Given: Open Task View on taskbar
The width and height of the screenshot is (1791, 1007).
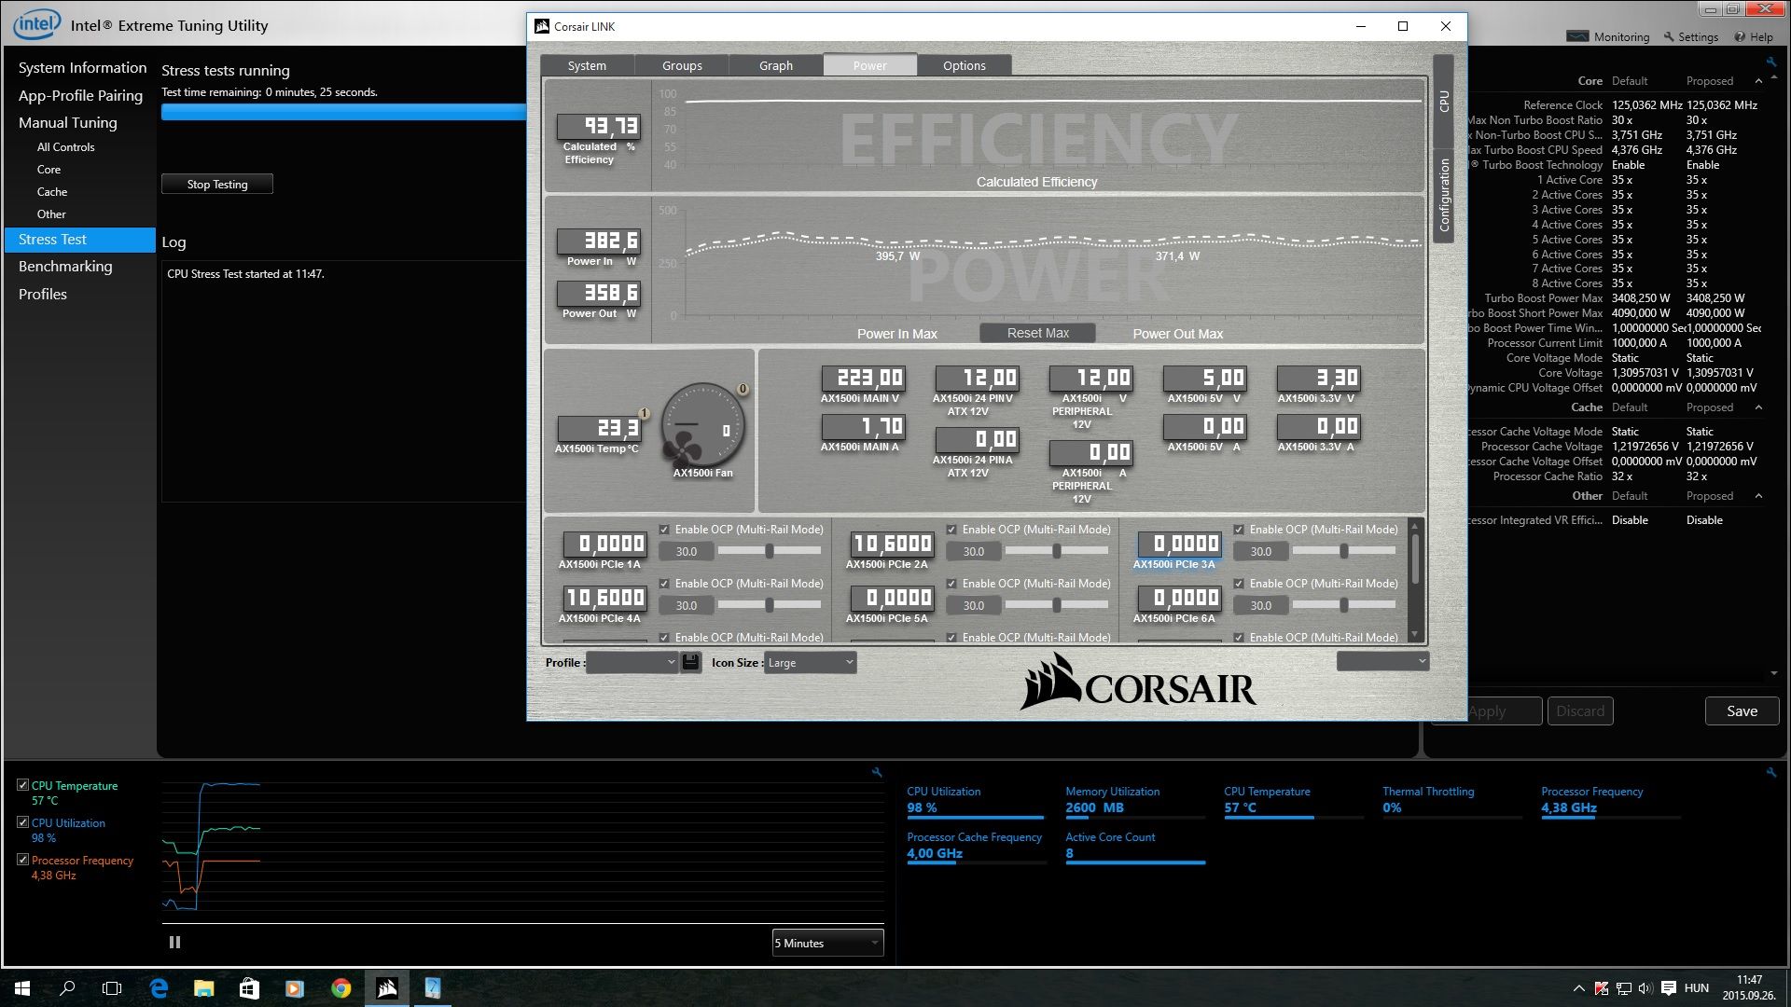Looking at the screenshot, I should point(112,988).
